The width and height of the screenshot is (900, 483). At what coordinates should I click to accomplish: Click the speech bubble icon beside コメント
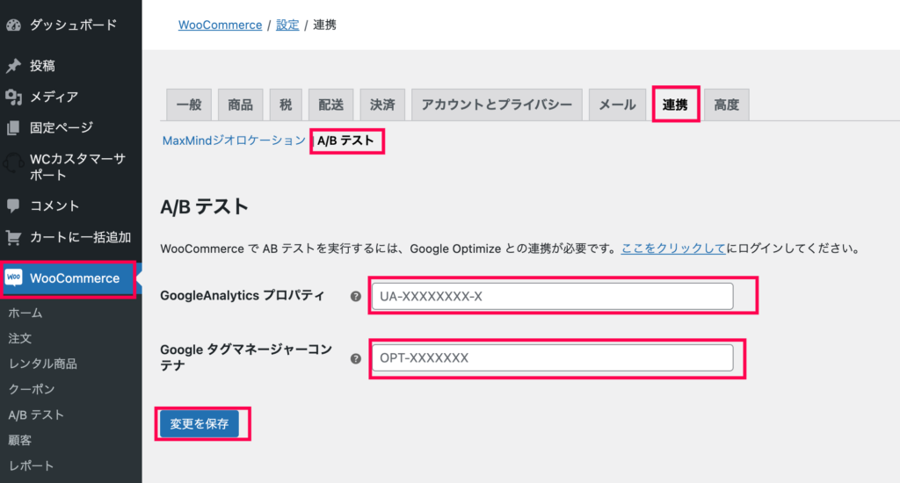[14, 205]
